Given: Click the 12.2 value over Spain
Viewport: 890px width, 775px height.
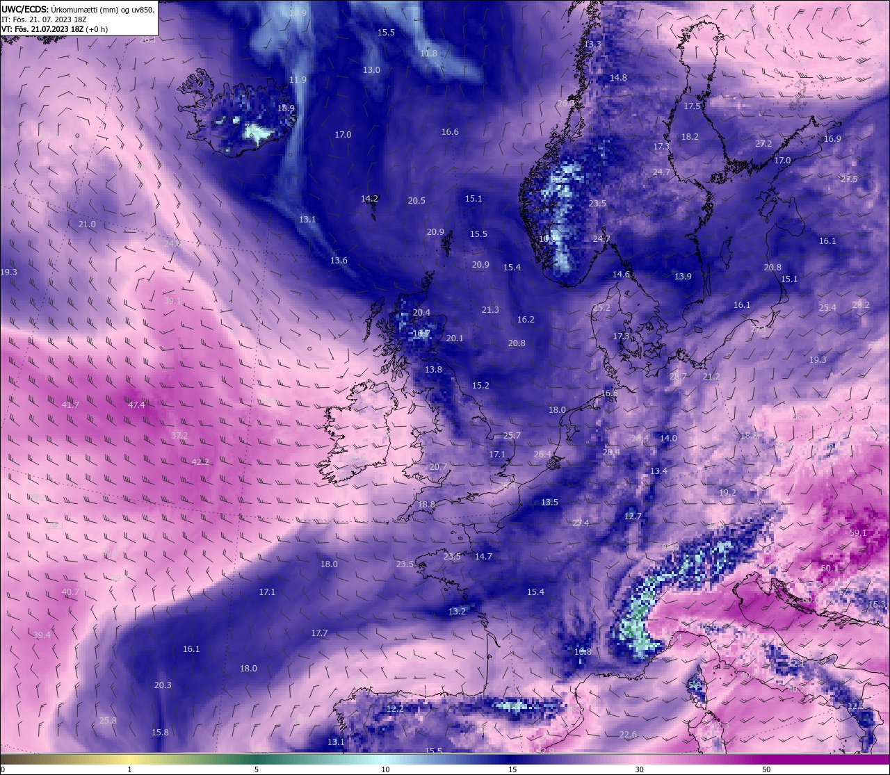Looking at the screenshot, I should pyautogui.click(x=395, y=709).
